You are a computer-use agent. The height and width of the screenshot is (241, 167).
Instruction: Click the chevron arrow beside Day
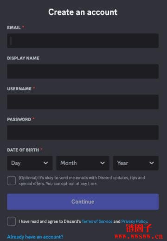tap(45, 163)
